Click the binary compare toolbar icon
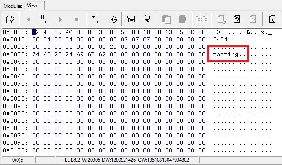The height and width of the screenshot is (165, 282). click(x=202, y=19)
